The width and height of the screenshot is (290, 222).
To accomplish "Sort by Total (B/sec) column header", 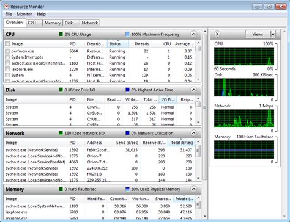I will tap(182, 143).
